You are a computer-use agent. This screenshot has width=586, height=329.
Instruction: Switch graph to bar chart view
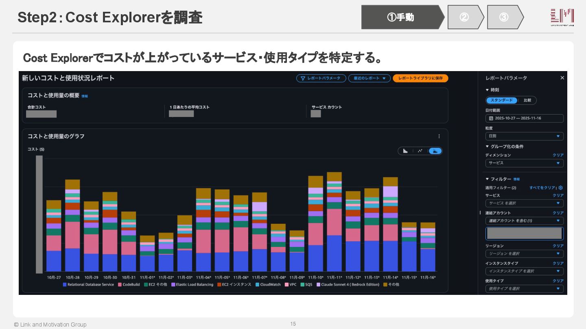(405, 151)
